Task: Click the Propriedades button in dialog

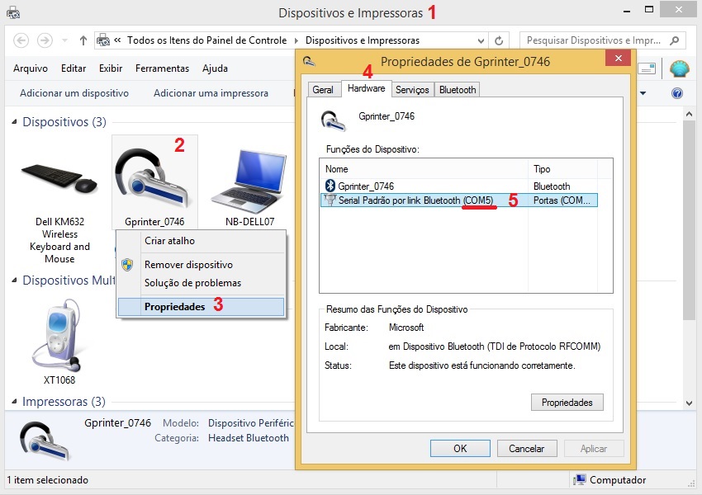Action: pyautogui.click(x=567, y=403)
